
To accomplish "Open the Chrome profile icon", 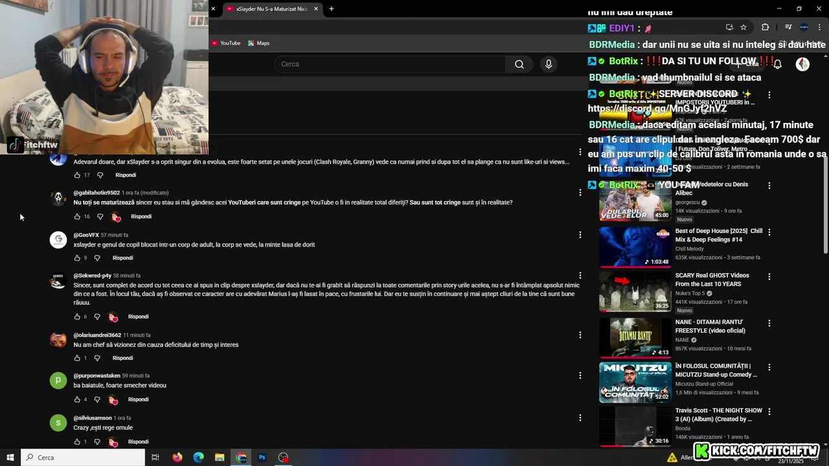I will (x=804, y=27).
